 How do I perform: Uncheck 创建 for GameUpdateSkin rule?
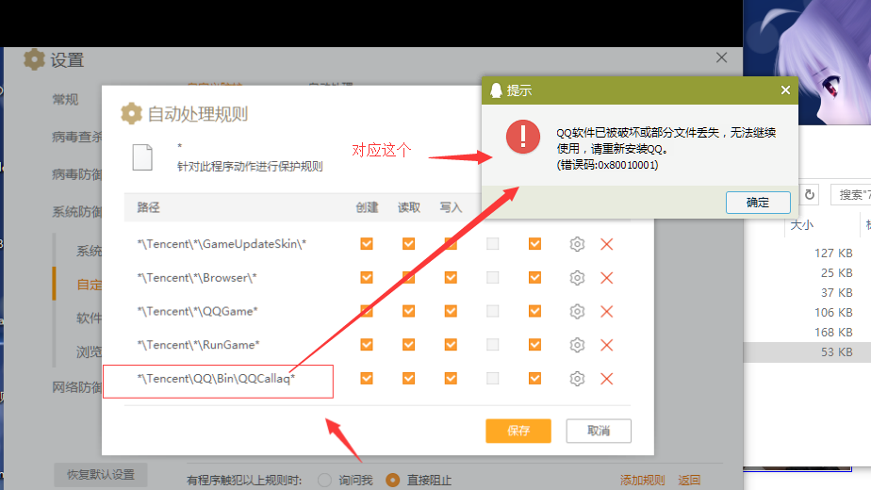(x=367, y=244)
